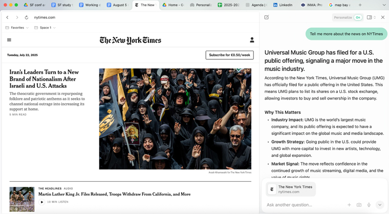The width and height of the screenshot is (389, 214).
Task: Click the nytimes.com address field
Action: click(x=45, y=17)
